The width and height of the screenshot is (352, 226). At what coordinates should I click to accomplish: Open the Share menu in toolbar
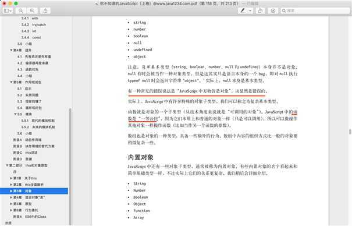[45, 10]
